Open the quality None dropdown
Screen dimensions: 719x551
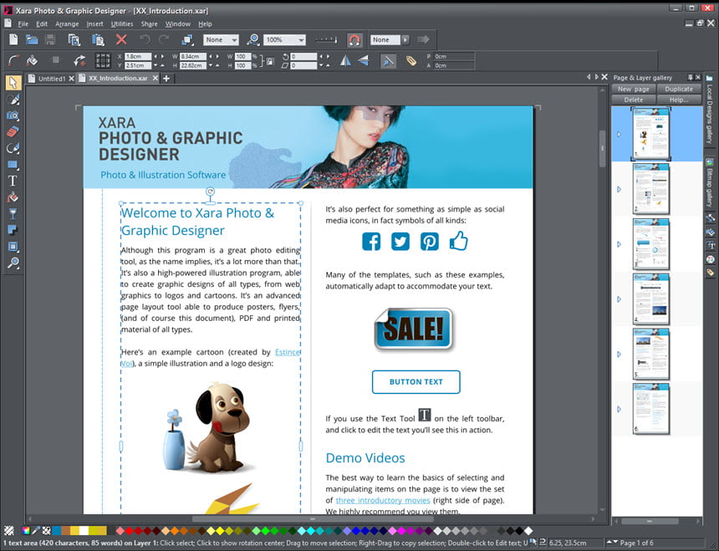(x=221, y=40)
